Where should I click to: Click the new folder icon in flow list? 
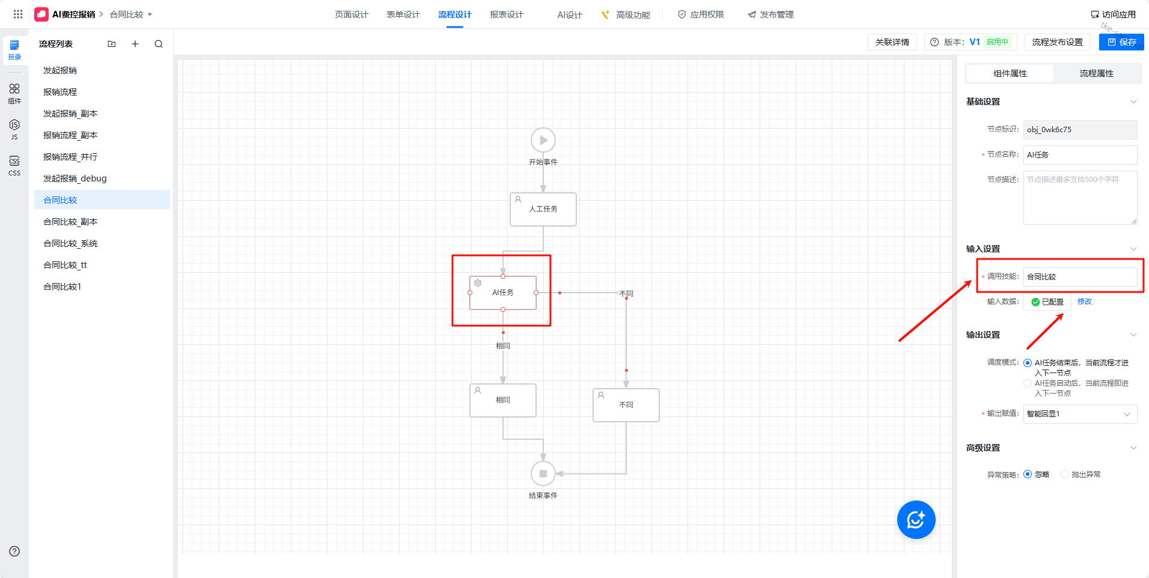pos(112,44)
